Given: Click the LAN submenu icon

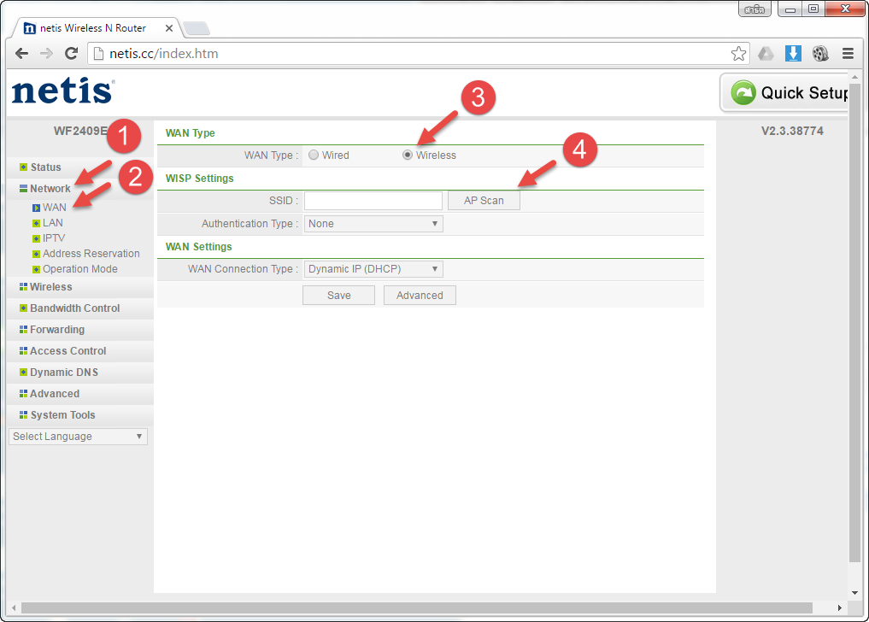Looking at the screenshot, I should (x=36, y=223).
